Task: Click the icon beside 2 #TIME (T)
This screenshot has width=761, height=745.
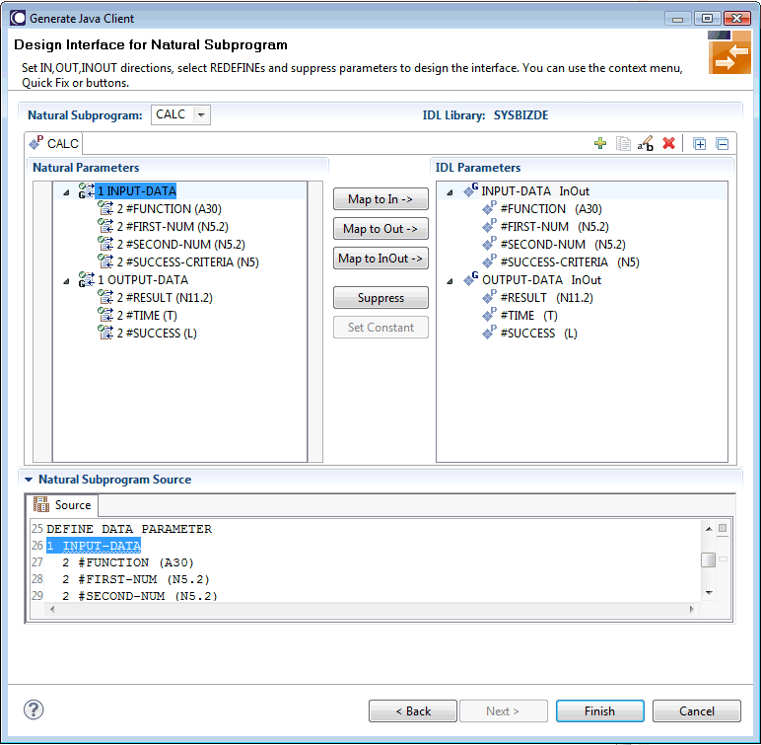Action: 105,315
